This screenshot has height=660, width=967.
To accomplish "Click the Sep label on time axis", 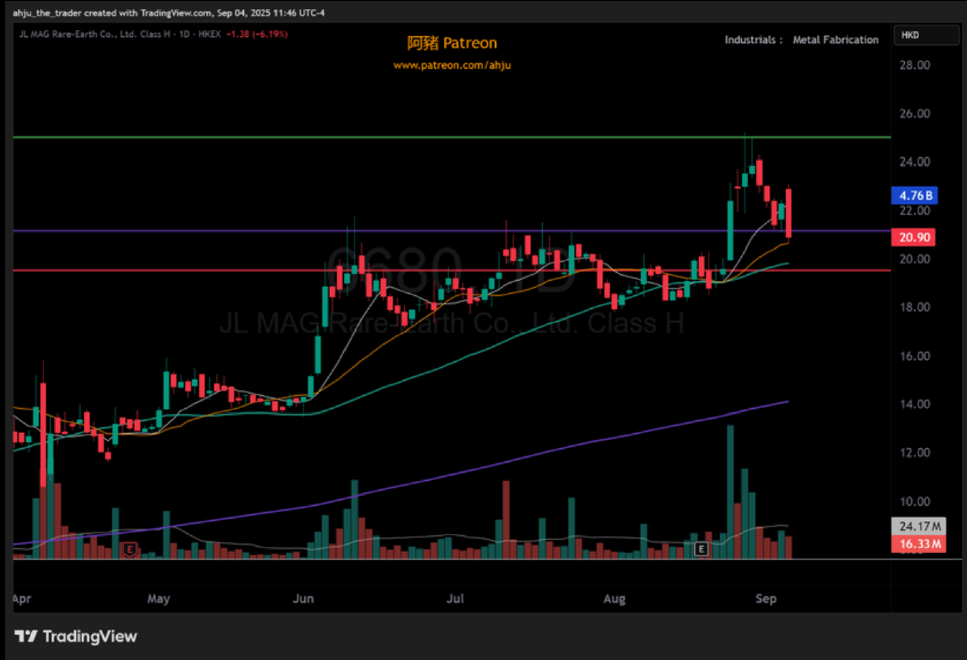I will 766,598.
